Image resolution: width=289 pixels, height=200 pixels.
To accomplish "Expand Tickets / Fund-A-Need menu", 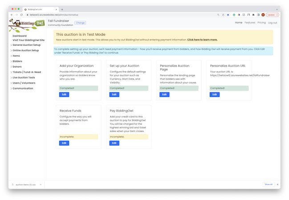I will tap(27, 72).
